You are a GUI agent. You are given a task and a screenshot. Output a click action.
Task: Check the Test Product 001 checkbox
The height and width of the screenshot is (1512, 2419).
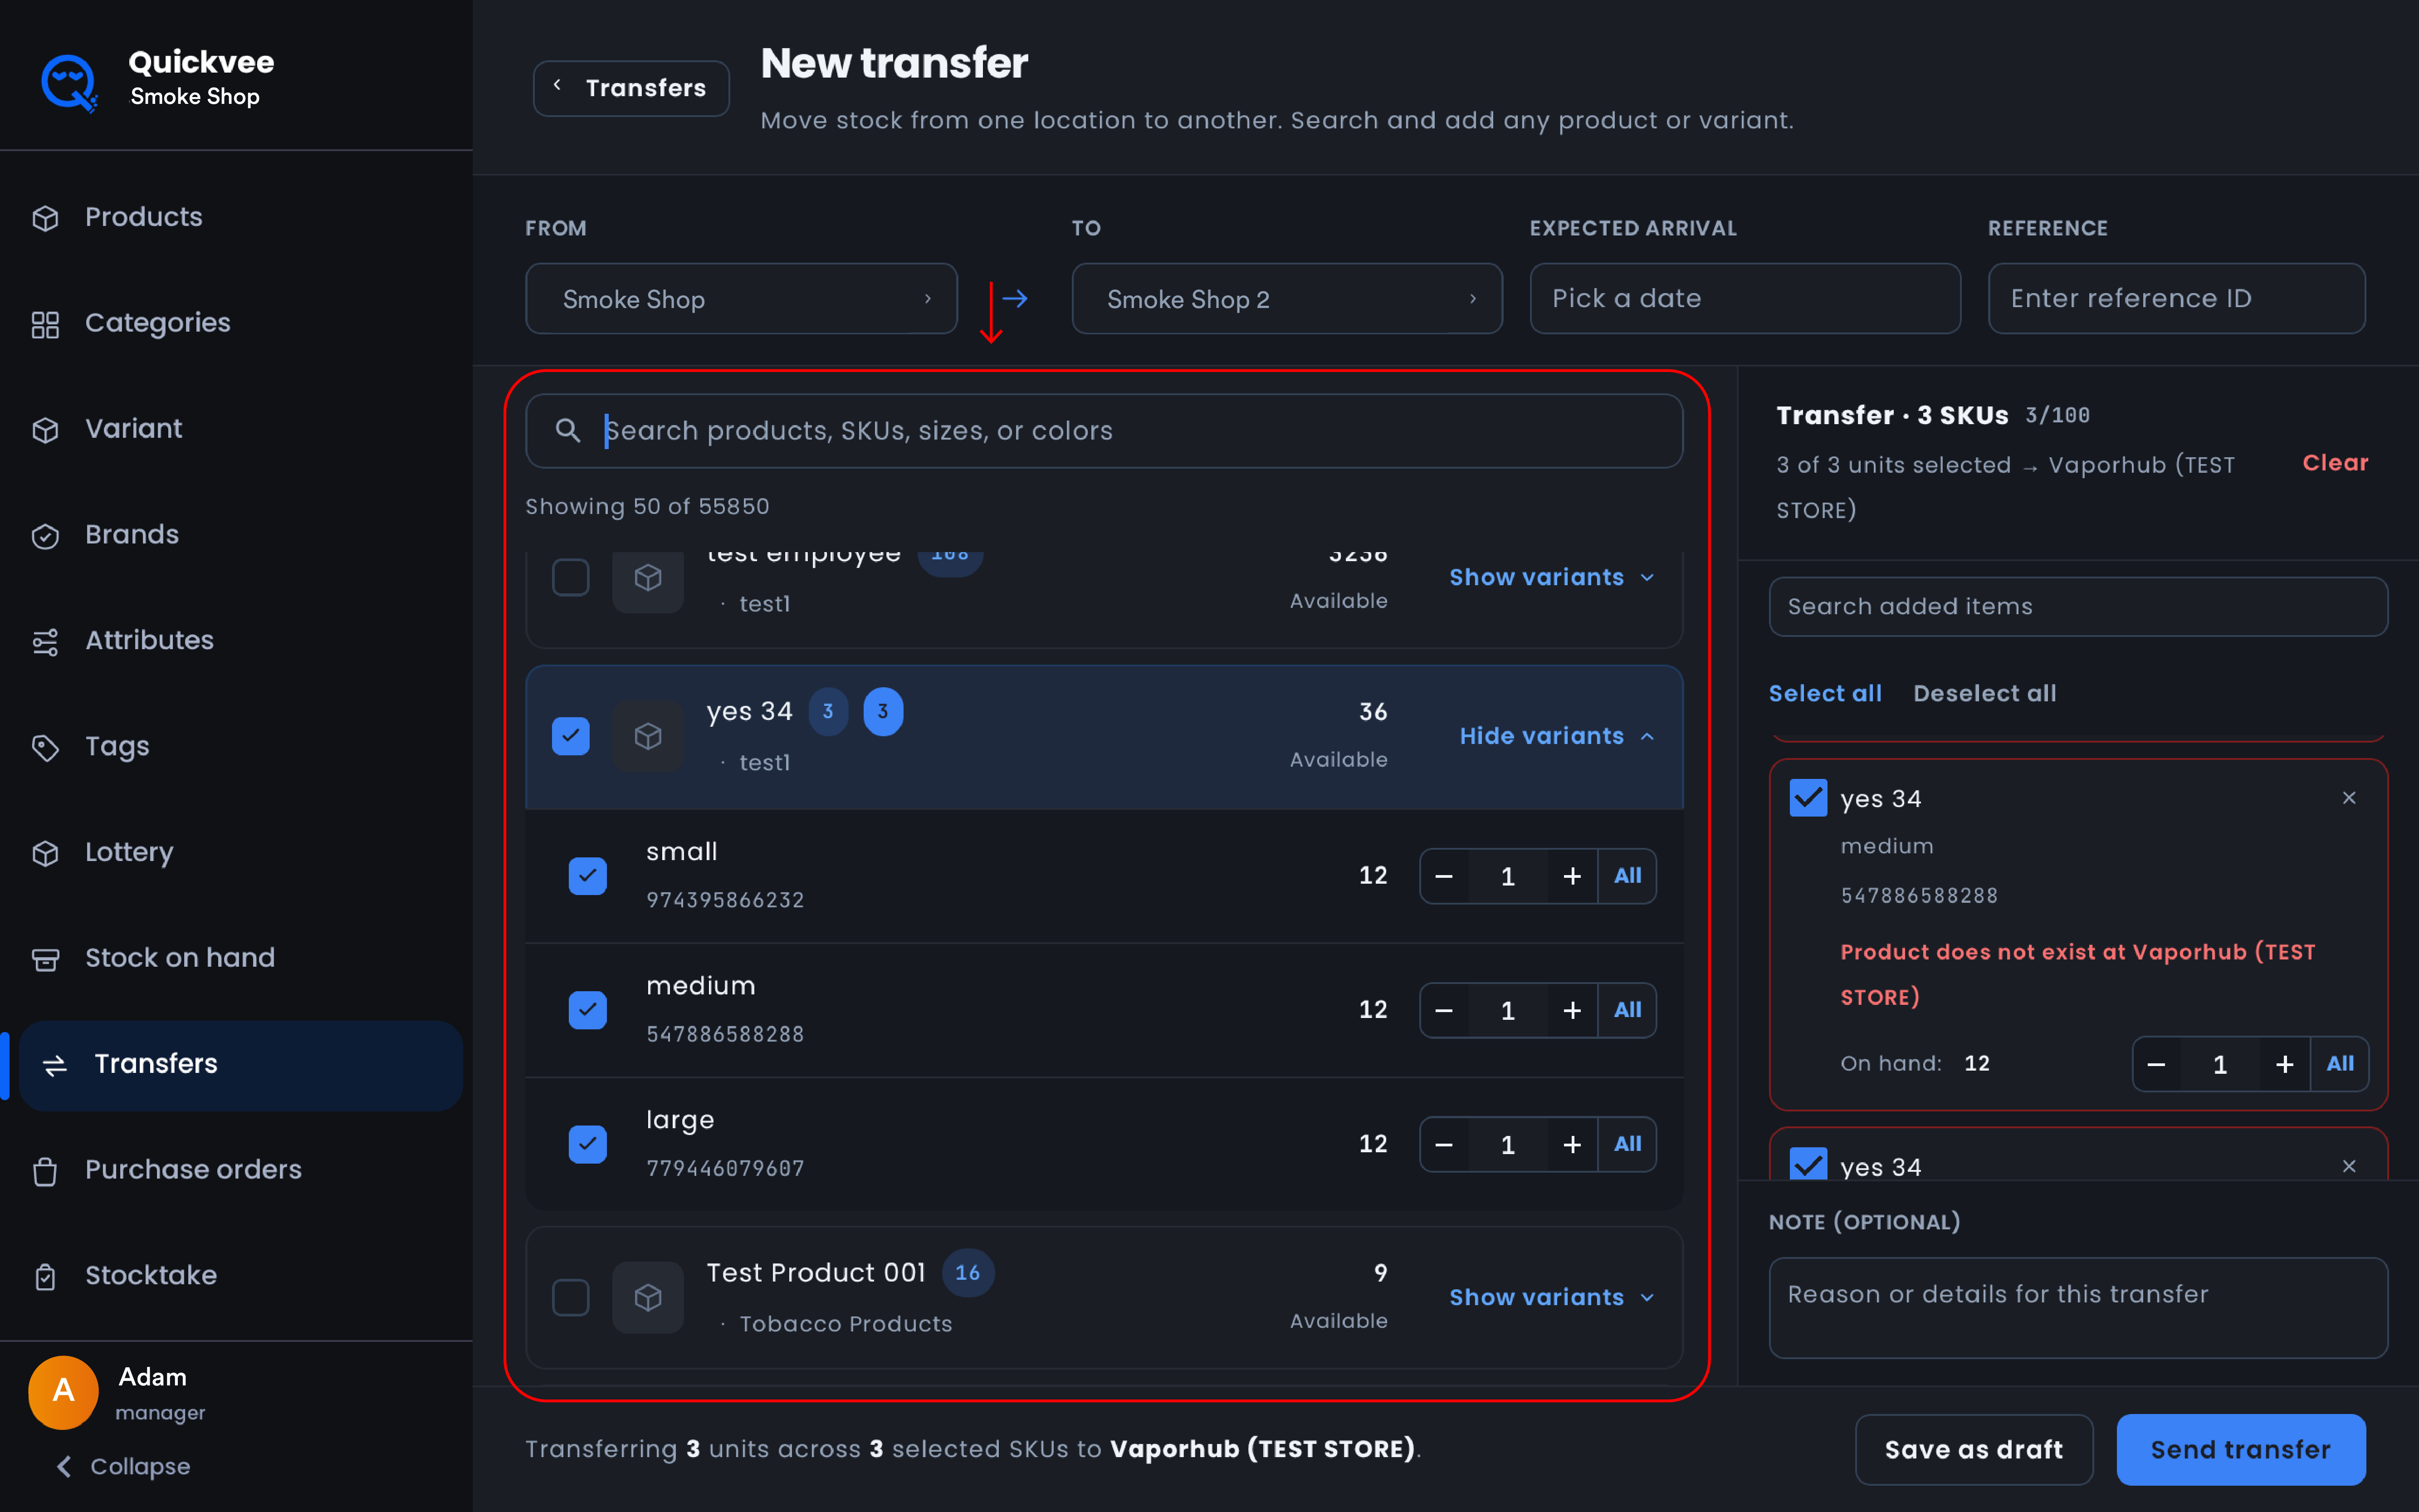(x=571, y=1297)
